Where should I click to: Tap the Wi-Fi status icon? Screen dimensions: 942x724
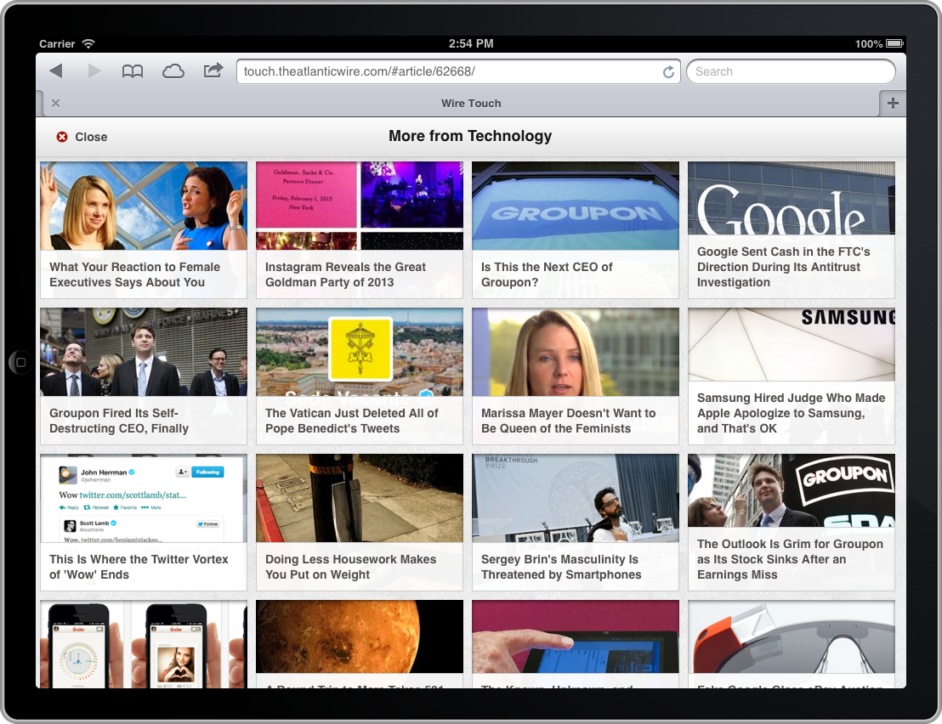88,43
